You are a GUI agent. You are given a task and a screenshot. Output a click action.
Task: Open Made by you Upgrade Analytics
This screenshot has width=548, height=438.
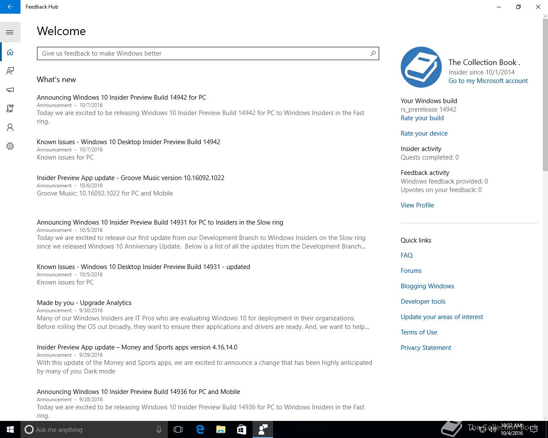[84, 303]
